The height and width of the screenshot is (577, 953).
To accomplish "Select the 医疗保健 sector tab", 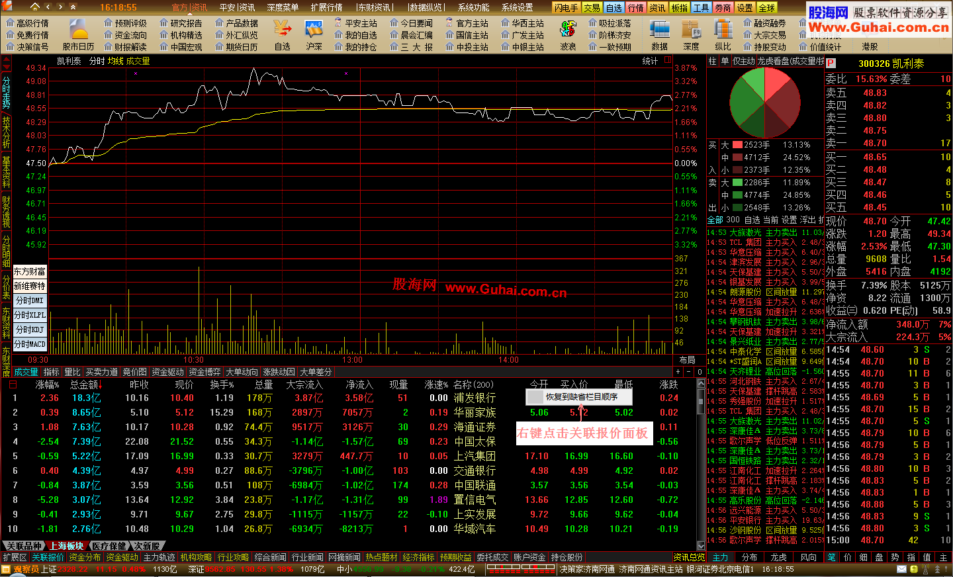I will (109, 546).
